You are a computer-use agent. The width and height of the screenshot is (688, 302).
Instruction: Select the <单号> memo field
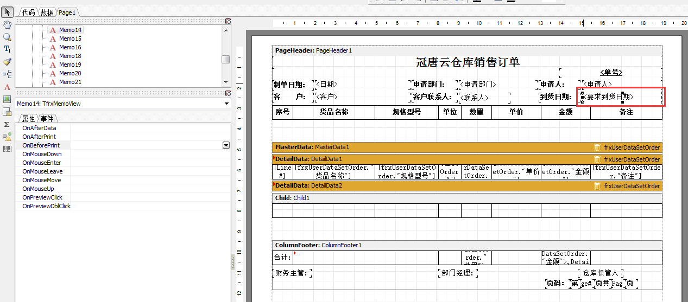611,73
